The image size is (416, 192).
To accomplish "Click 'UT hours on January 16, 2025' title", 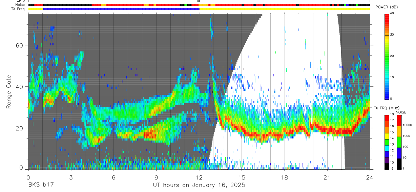I will (199, 185).
